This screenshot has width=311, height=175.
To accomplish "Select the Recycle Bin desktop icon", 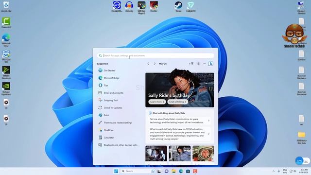I will 6,6.
